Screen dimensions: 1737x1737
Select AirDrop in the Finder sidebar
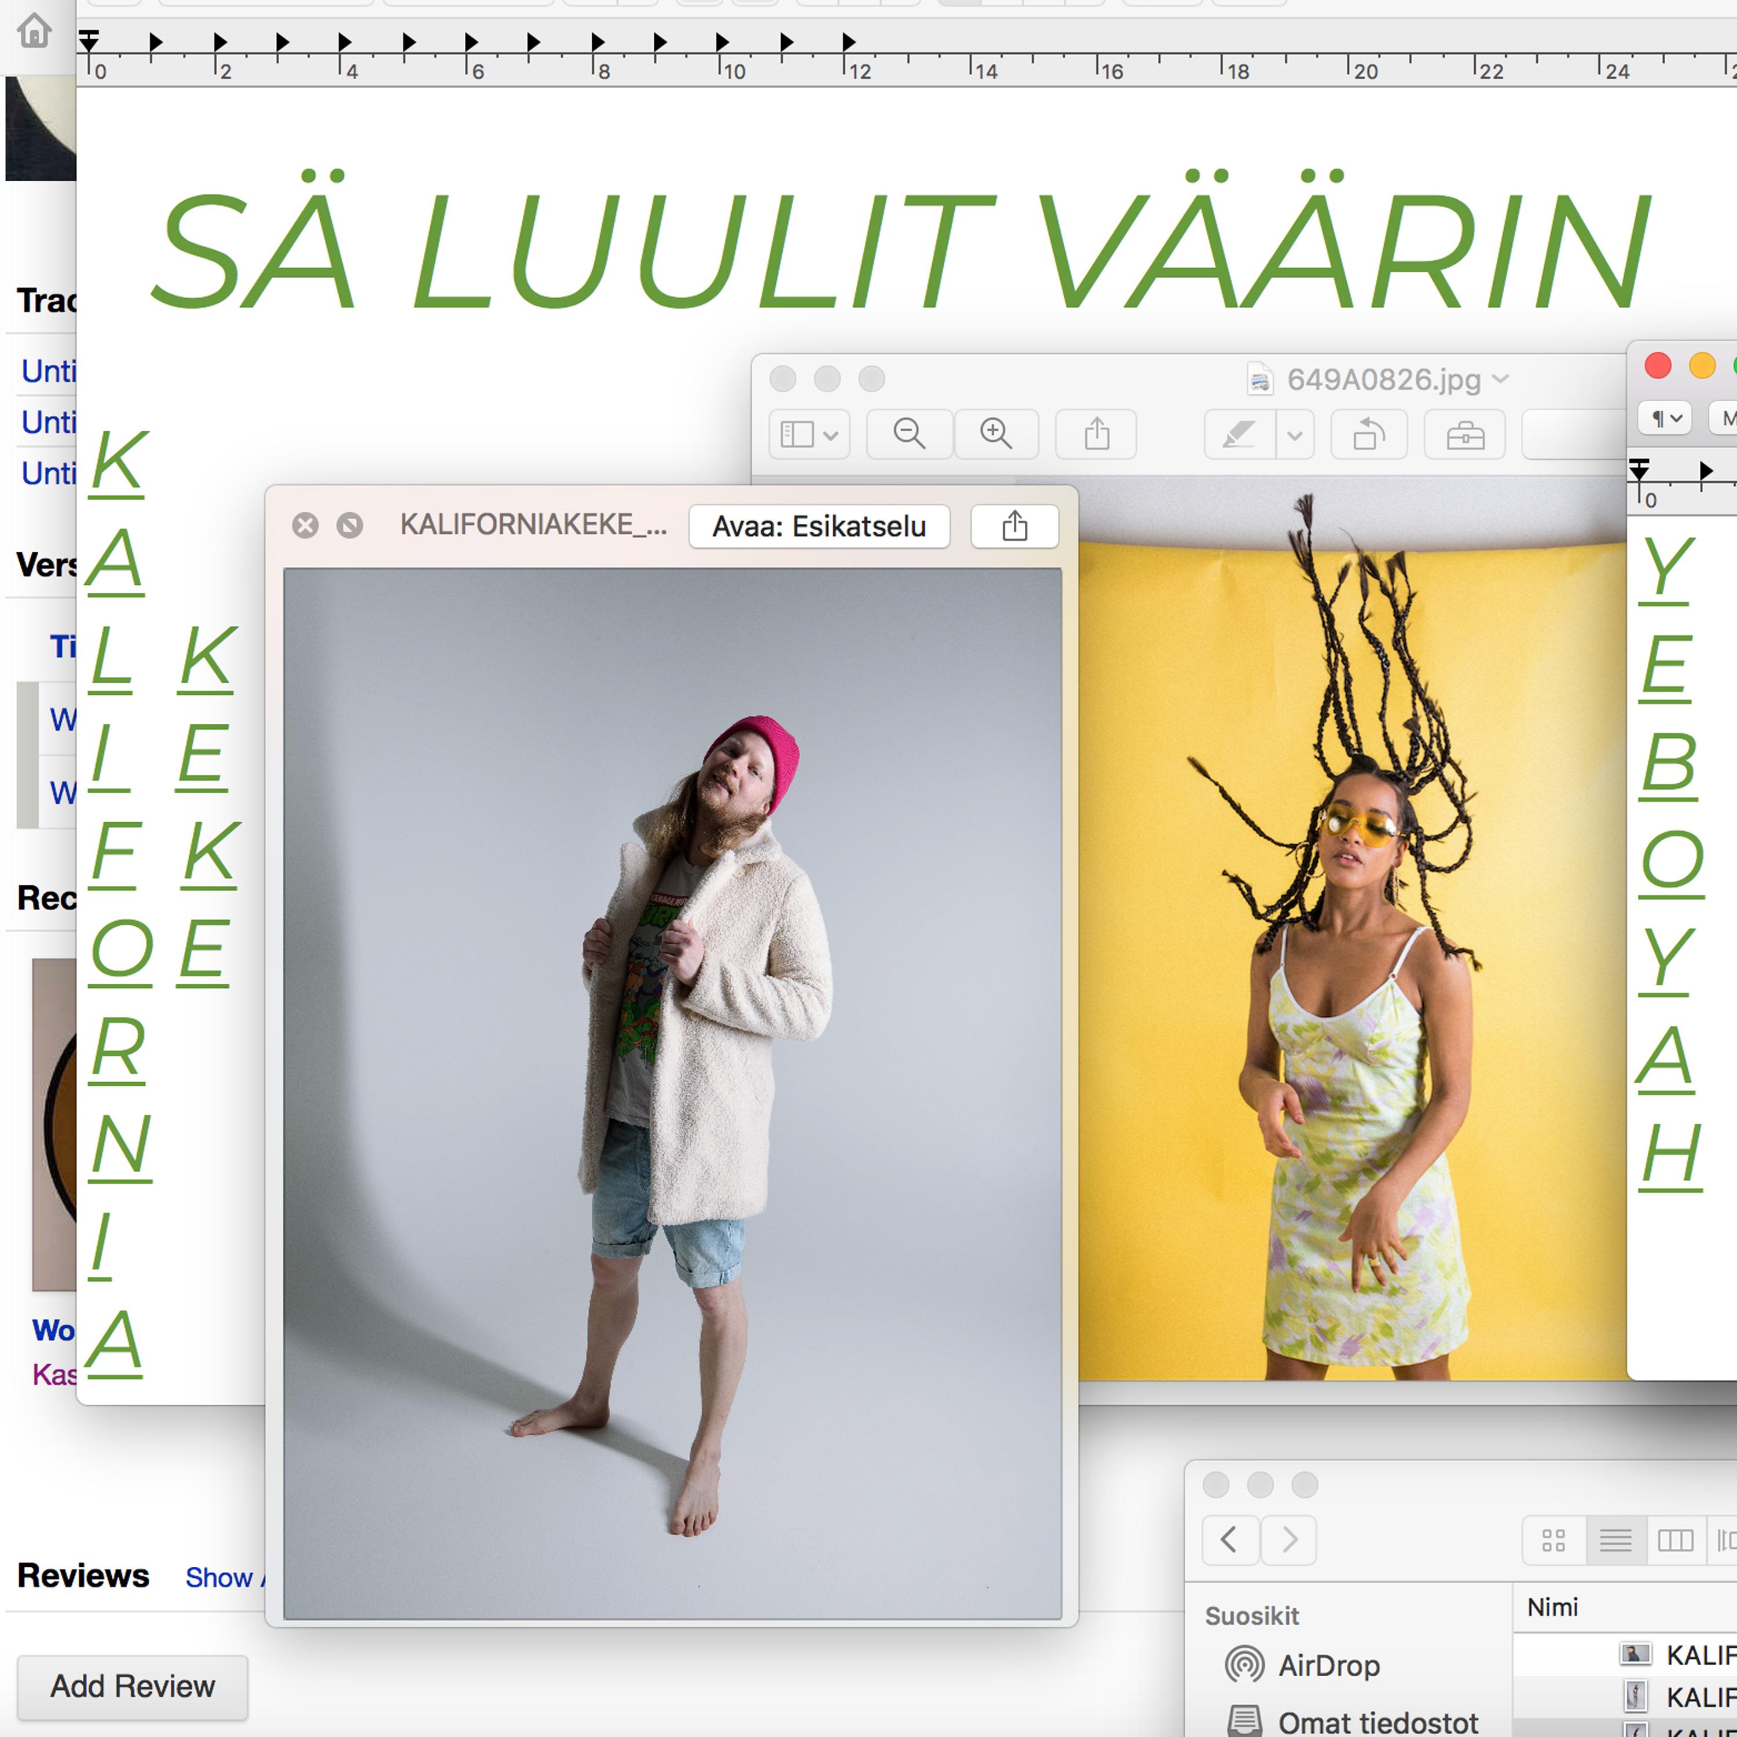1328,1664
